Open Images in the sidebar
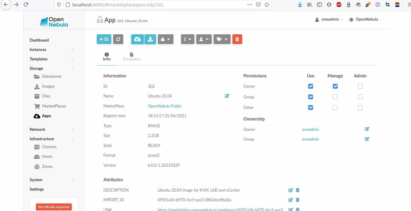 pyautogui.click(x=44, y=86)
